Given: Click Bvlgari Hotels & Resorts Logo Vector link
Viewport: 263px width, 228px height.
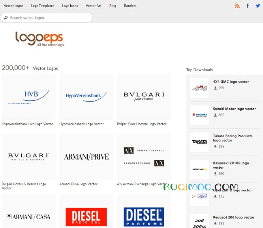Looking at the screenshot, I should 24,186.
